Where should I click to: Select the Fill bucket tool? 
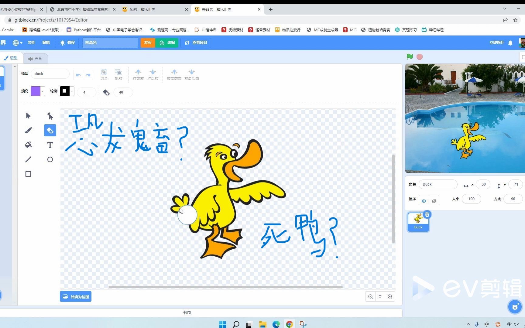pyautogui.click(x=28, y=145)
